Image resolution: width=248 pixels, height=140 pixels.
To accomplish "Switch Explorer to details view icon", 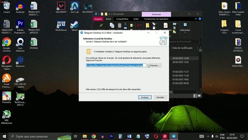I will [195, 96].
